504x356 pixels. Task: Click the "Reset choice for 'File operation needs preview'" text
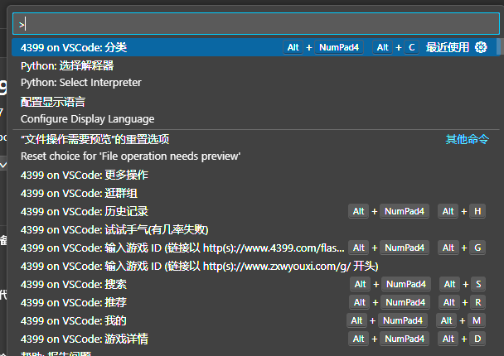pyautogui.click(x=130, y=156)
